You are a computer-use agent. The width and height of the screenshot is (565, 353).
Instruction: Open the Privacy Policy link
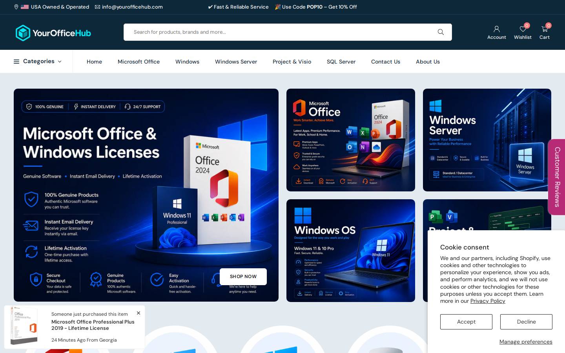click(x=488, y=301)
